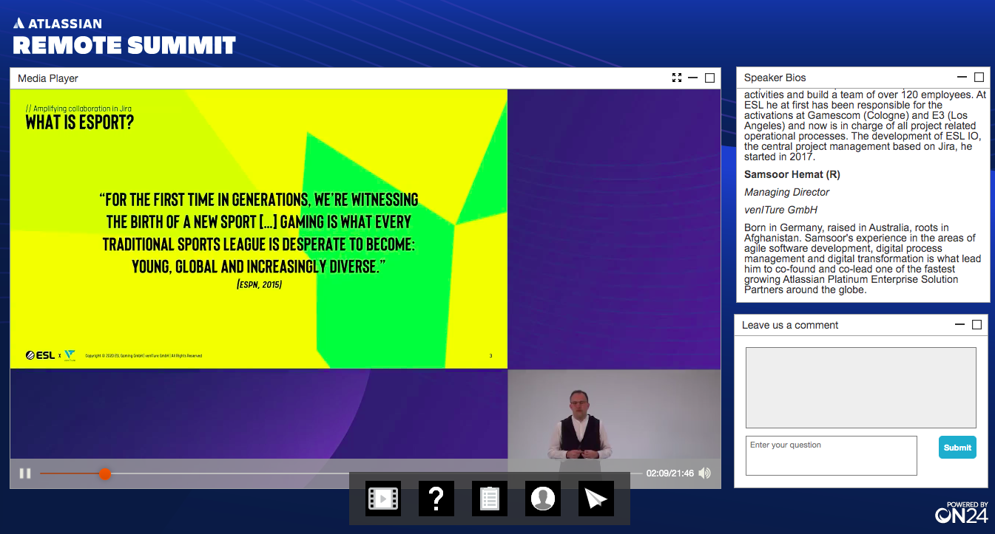Image resolution: width=995 pixels, height=534 pixels.
Task: Click the Managing Director title text
Action: click(x=787, y=192)
